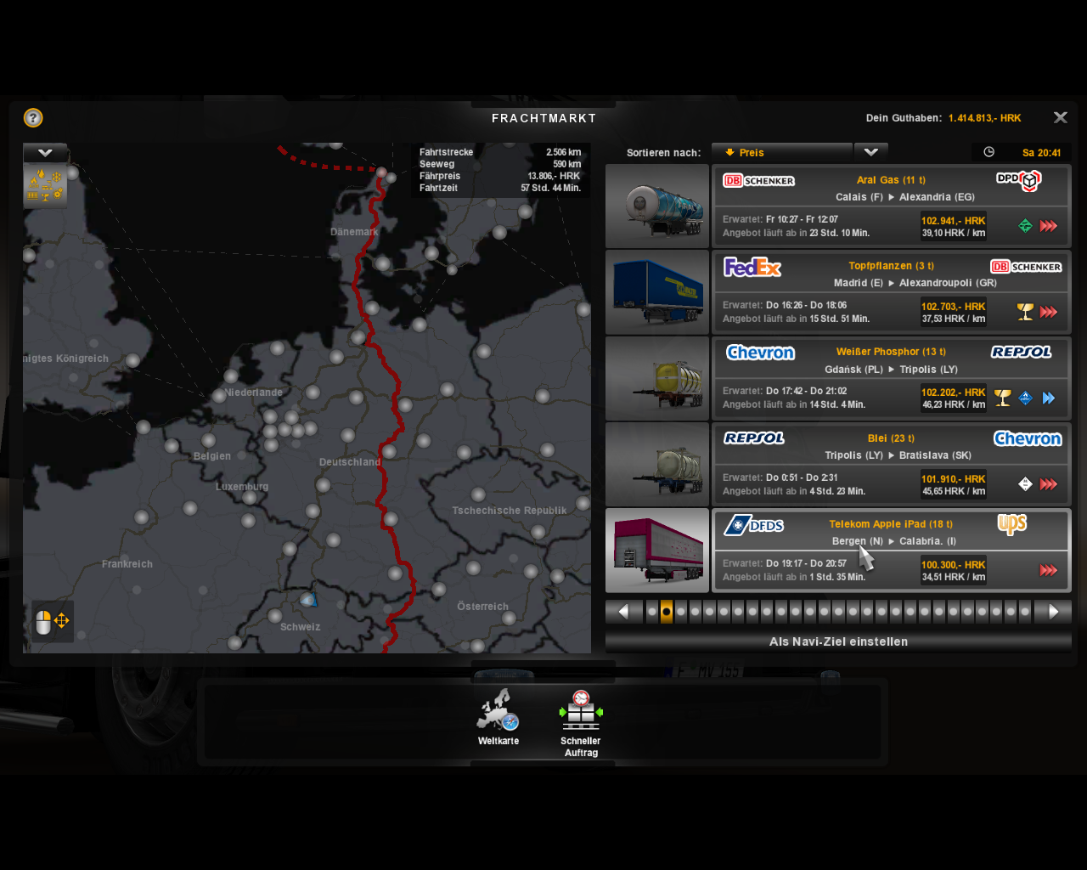Select the third page dot in pagination
This screenshot has height=870, width=1087.
[x=681, y=612]
